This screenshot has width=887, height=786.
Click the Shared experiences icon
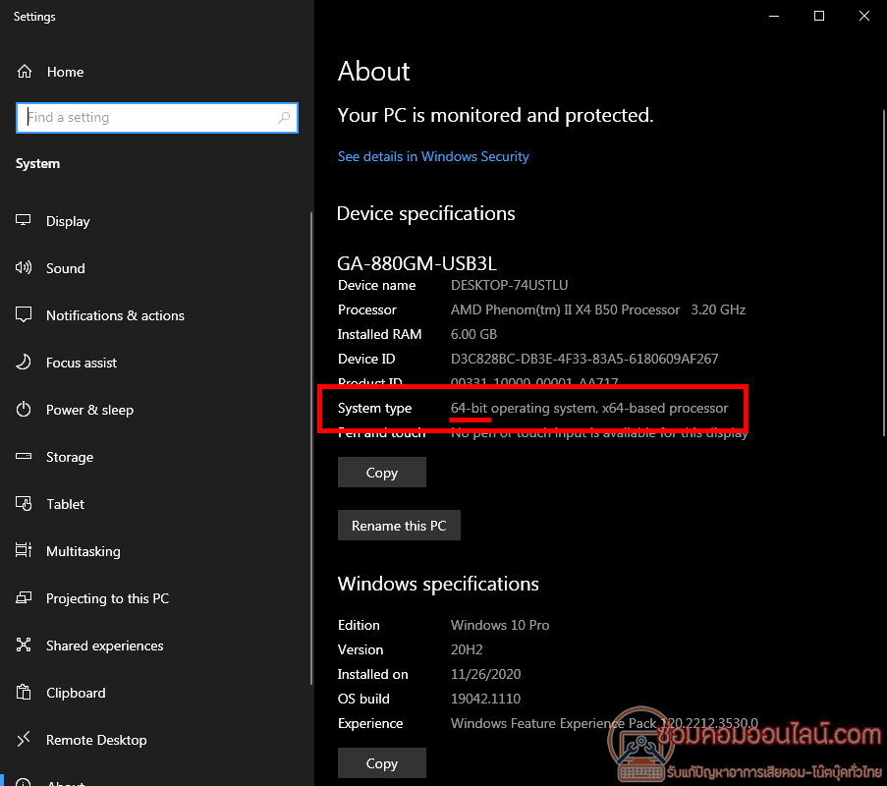[24, 645]
